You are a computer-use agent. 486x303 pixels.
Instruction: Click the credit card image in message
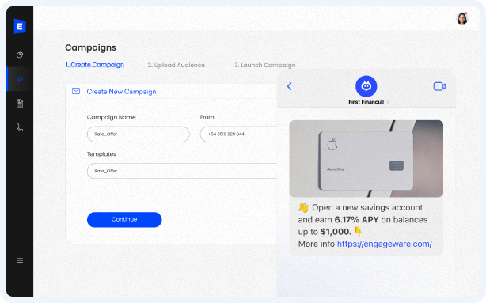coord(366,159)
